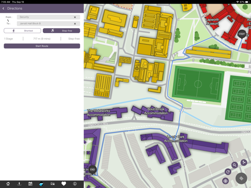
Task: Tap the directions fork button on map
Action: [244, 163]
